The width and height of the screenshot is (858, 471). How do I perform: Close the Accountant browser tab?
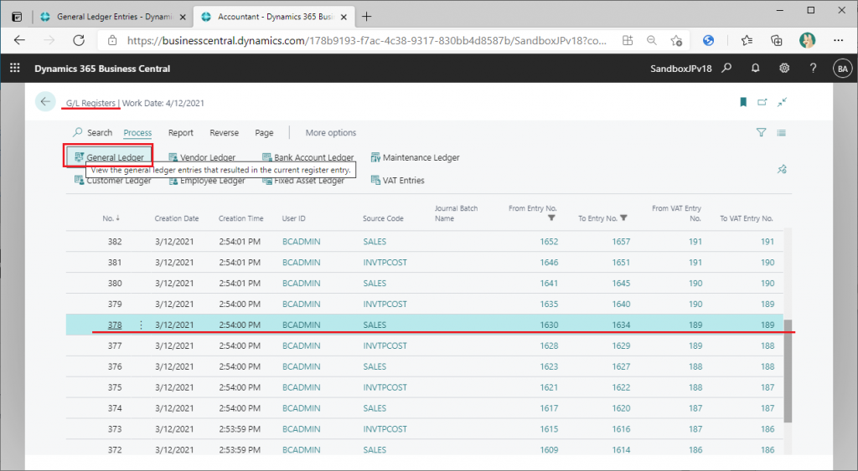344,17
